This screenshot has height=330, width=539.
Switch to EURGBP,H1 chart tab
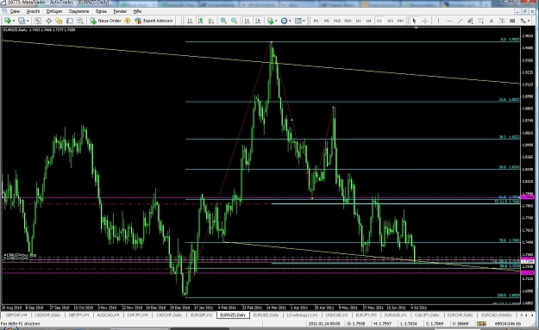point(201,314)
